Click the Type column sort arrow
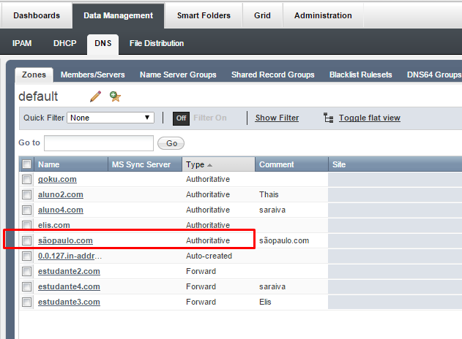The image size is (462, 339). (210, 165)
